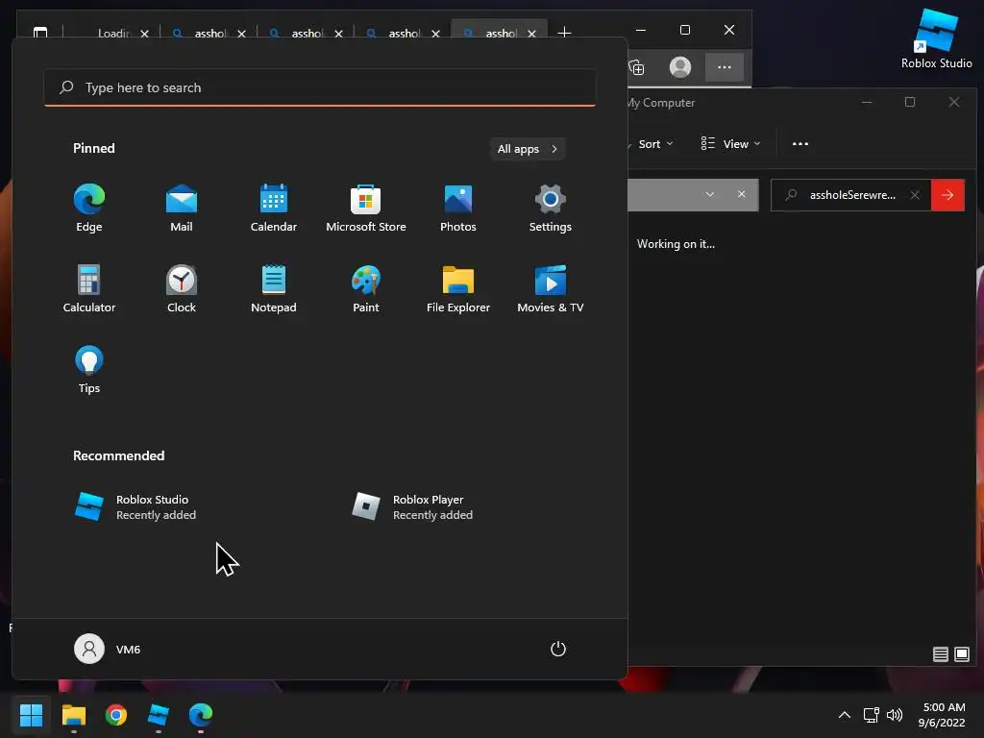Click the power button in Start menu
Image resolution: width=984 pixels, height=738 pixels.
[x=558, y=649]
